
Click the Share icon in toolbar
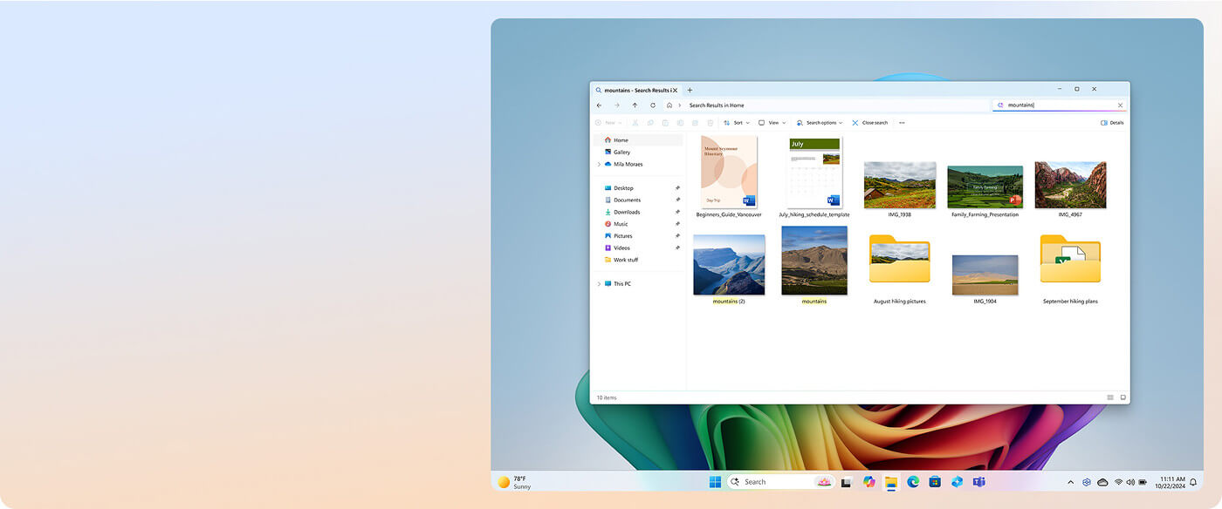tap(695, 123)
